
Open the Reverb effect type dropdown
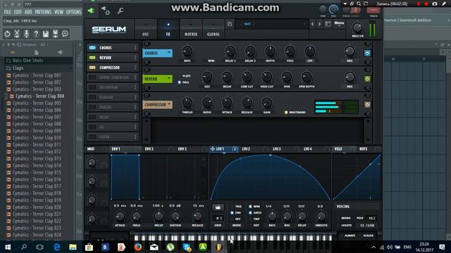[x=158, y=79]
